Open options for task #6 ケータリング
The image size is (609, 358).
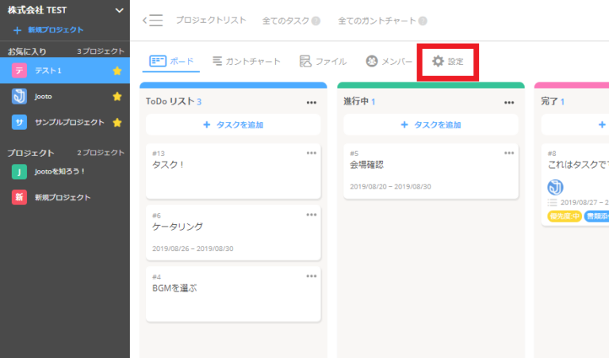[312, 215]
